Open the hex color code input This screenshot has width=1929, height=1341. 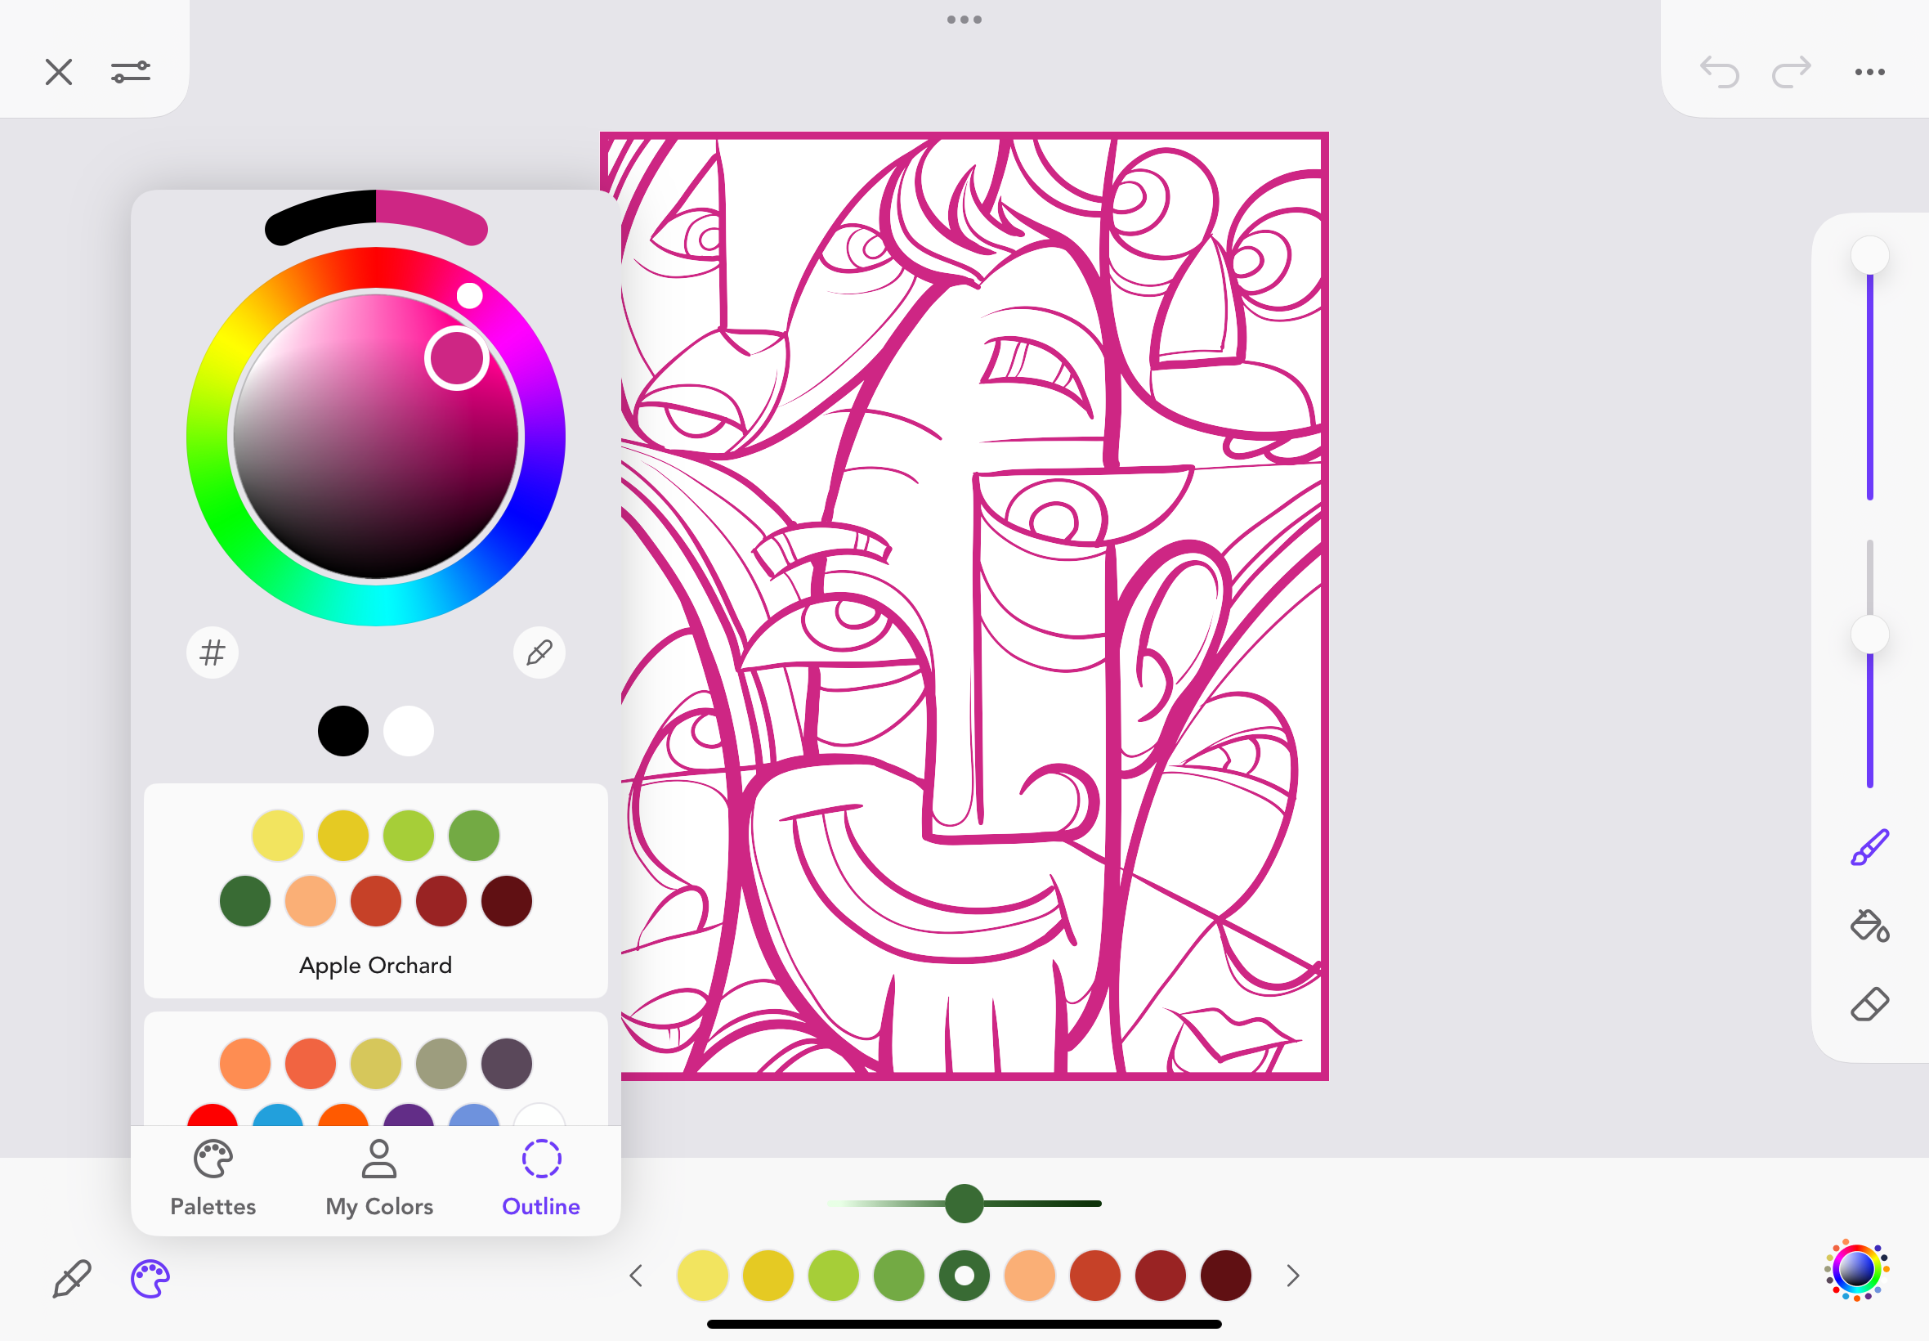click(x=213, y=652)
